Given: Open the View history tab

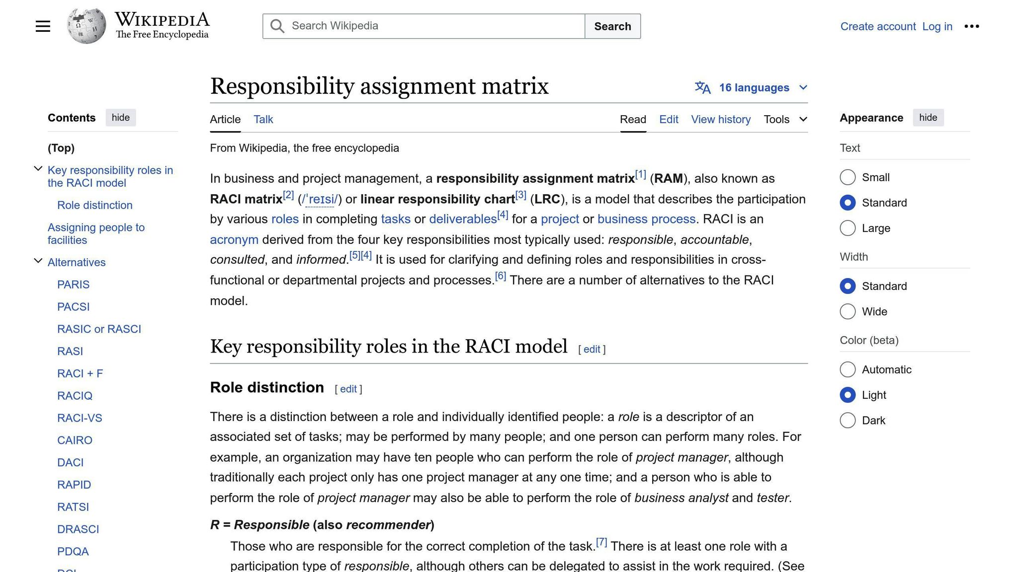Looking at the screenshot, I should coord(720,119).
